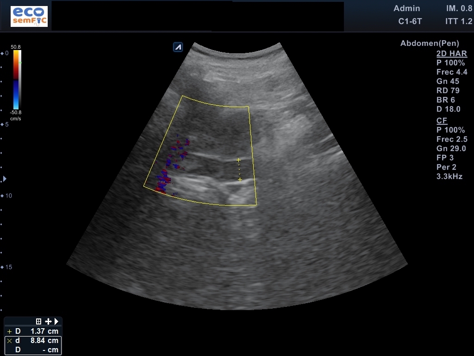
Task: Select the D 1.37 cm measurement row
Action: click(x=32, y=331)
